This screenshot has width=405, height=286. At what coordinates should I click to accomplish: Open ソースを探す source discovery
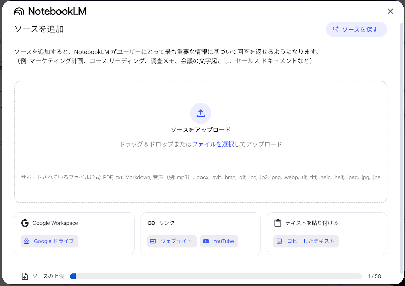[x=356, y=29]
